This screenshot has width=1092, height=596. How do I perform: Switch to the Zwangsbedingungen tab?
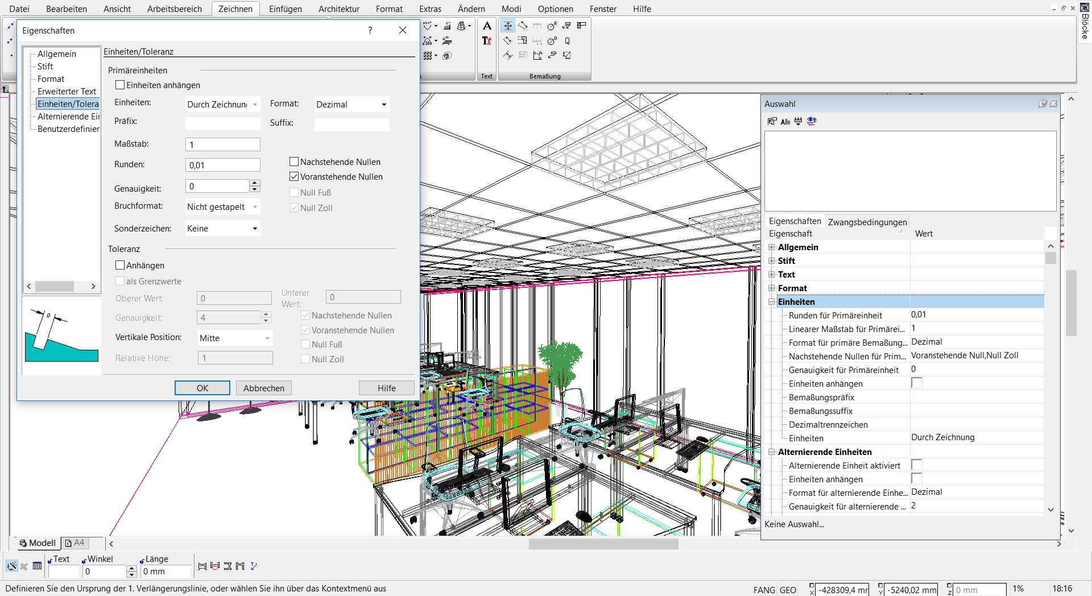click(867, 222)
